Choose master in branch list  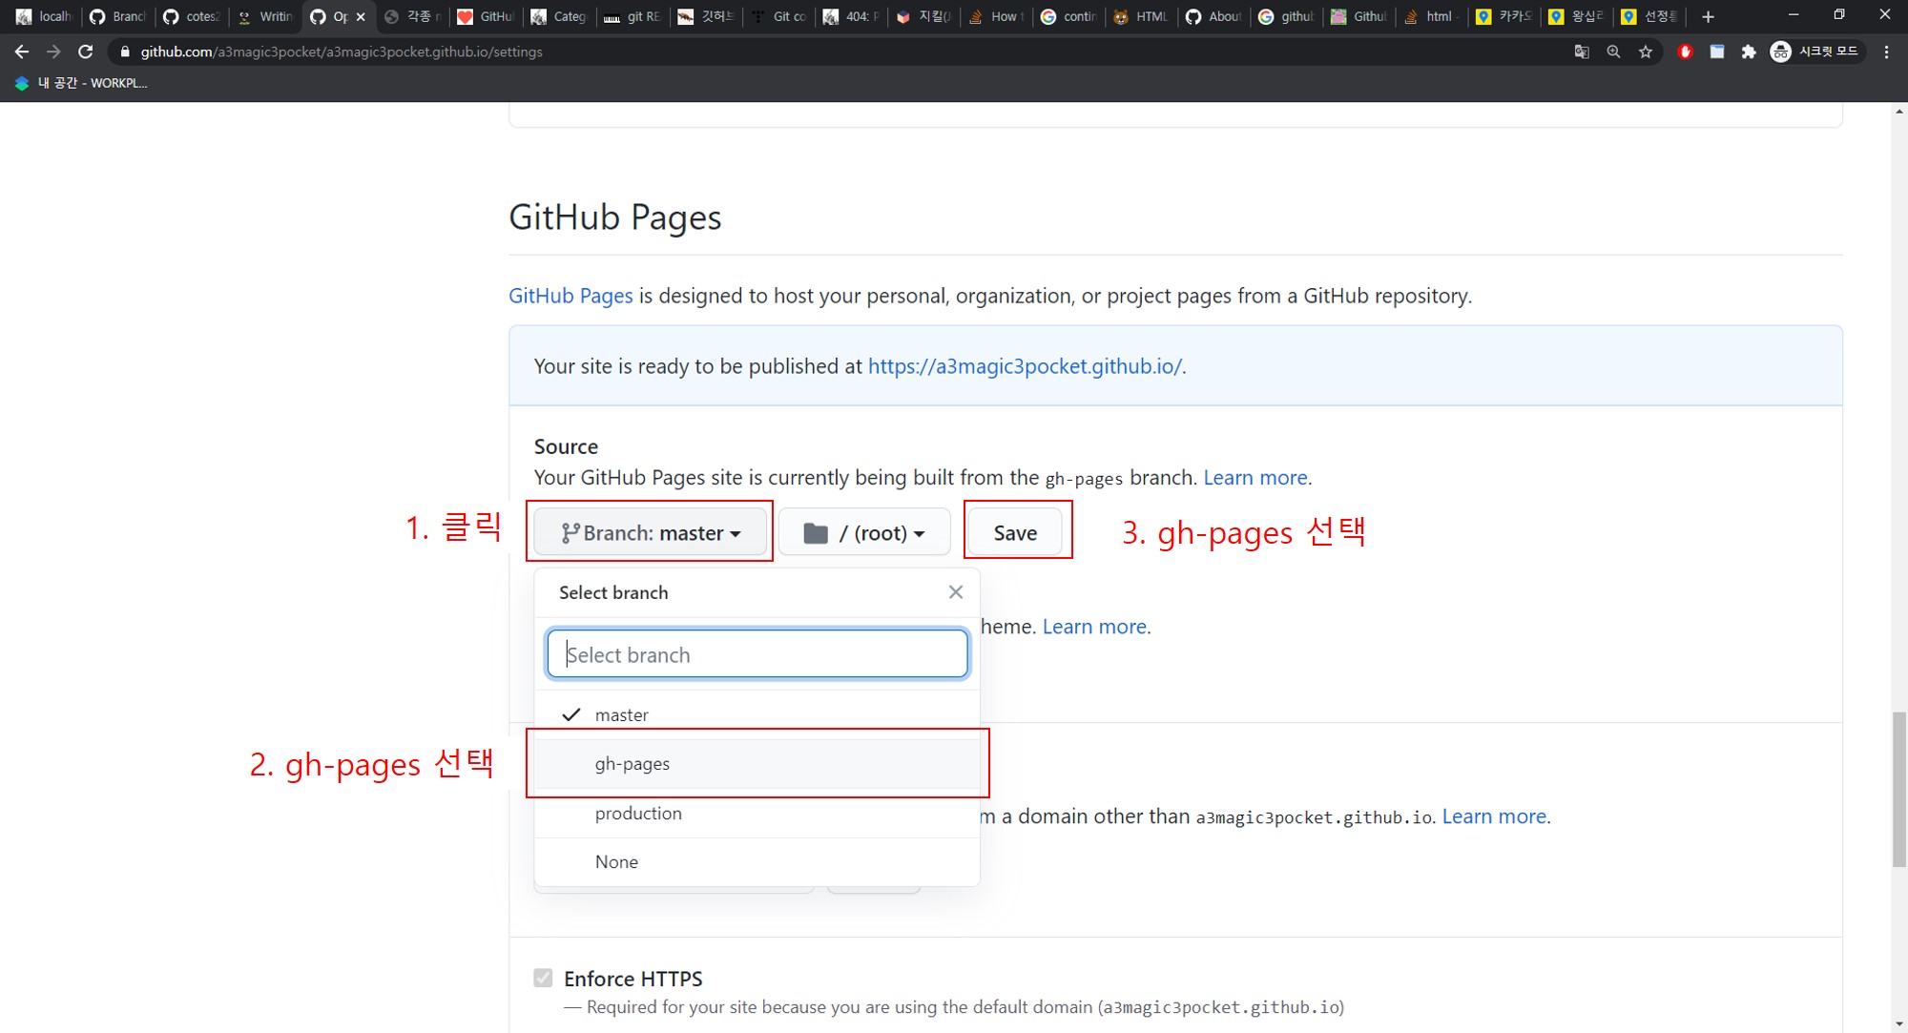coord(757,714)
